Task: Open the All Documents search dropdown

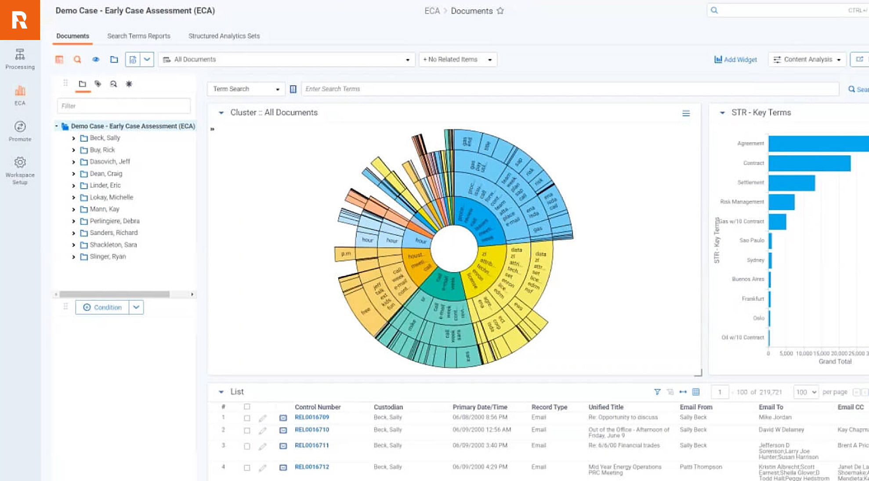Action: (408, 59)
